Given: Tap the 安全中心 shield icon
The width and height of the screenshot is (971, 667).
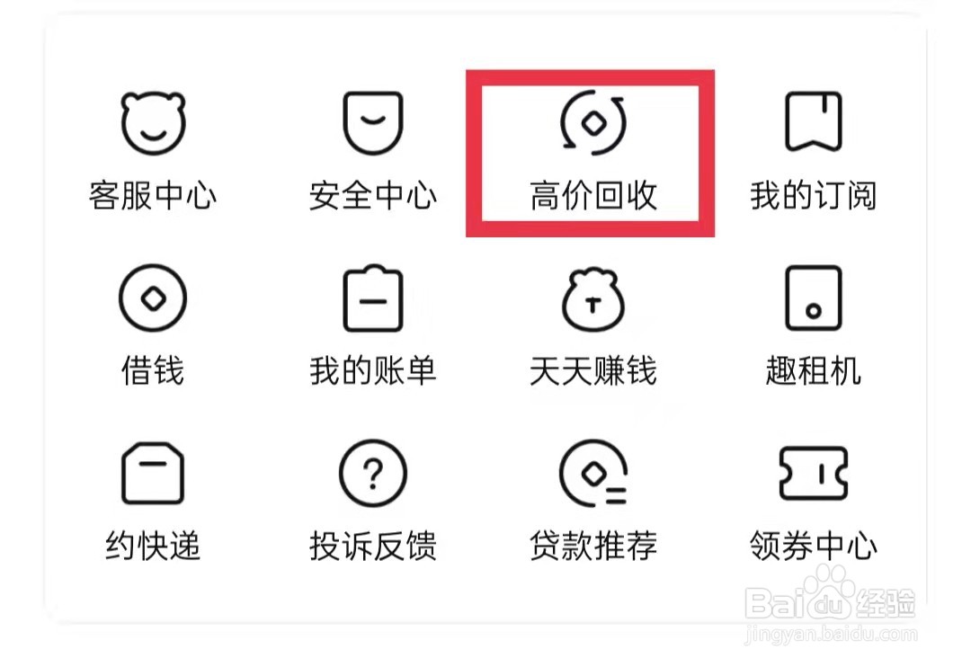Looking at the screenshot, I should pyautogui.click(x=373, y=122).
